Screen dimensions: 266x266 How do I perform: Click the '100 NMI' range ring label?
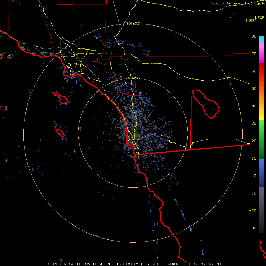point(133,23)
